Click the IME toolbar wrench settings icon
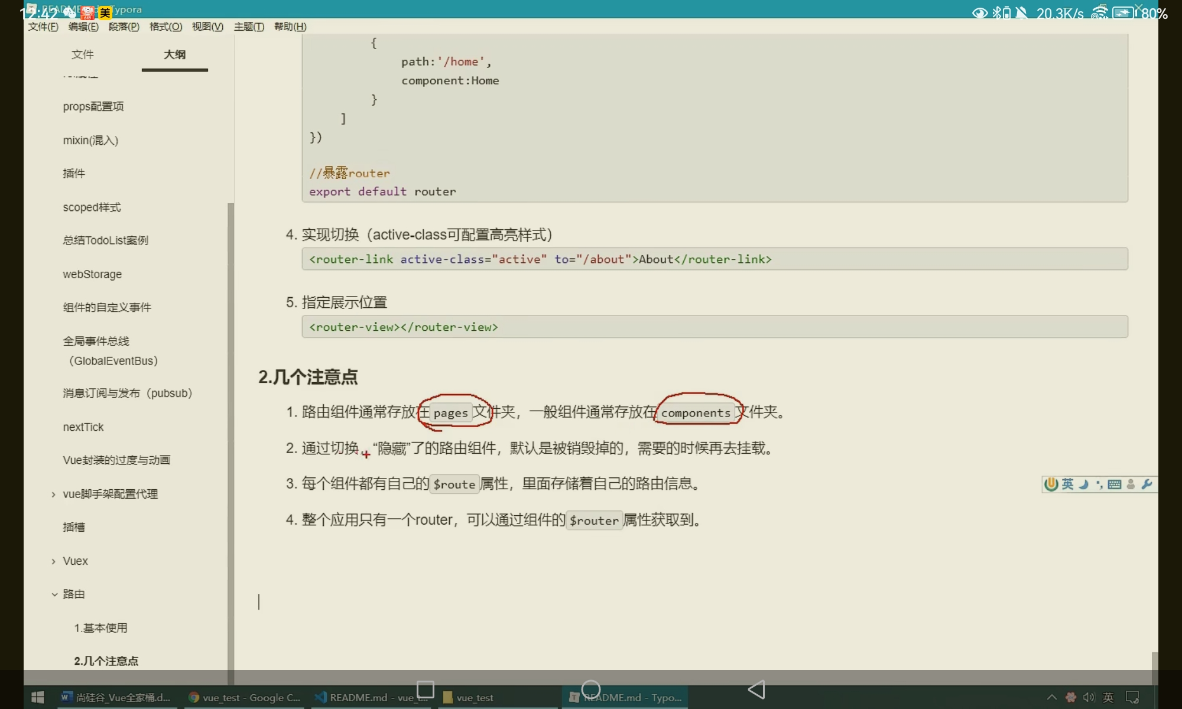 (x=1147, y=484)
